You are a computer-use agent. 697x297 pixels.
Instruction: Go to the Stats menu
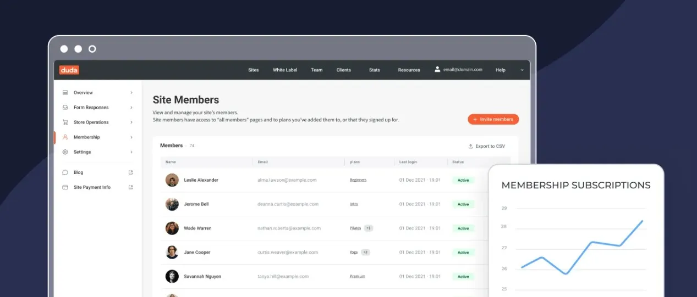point(375,70)
